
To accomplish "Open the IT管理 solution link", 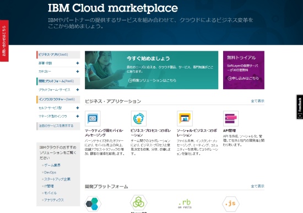I will click(x=49, y=186).
